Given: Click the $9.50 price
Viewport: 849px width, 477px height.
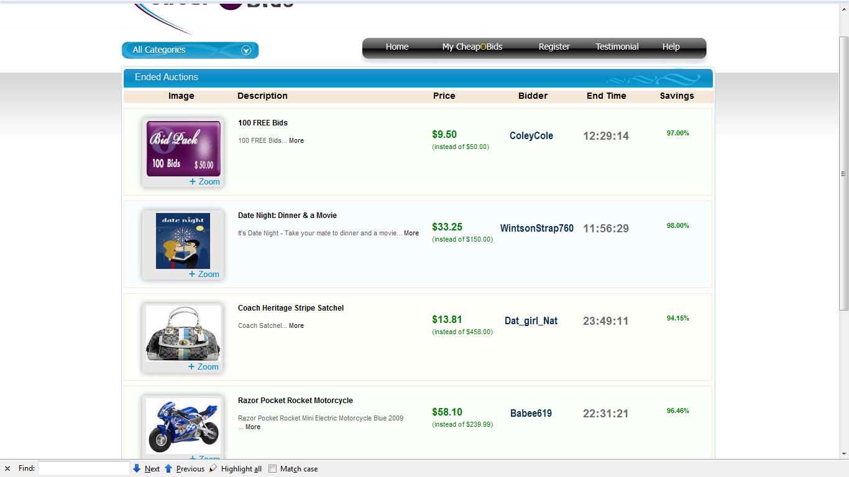Looking at the screenshot, I should coord(444,135).
